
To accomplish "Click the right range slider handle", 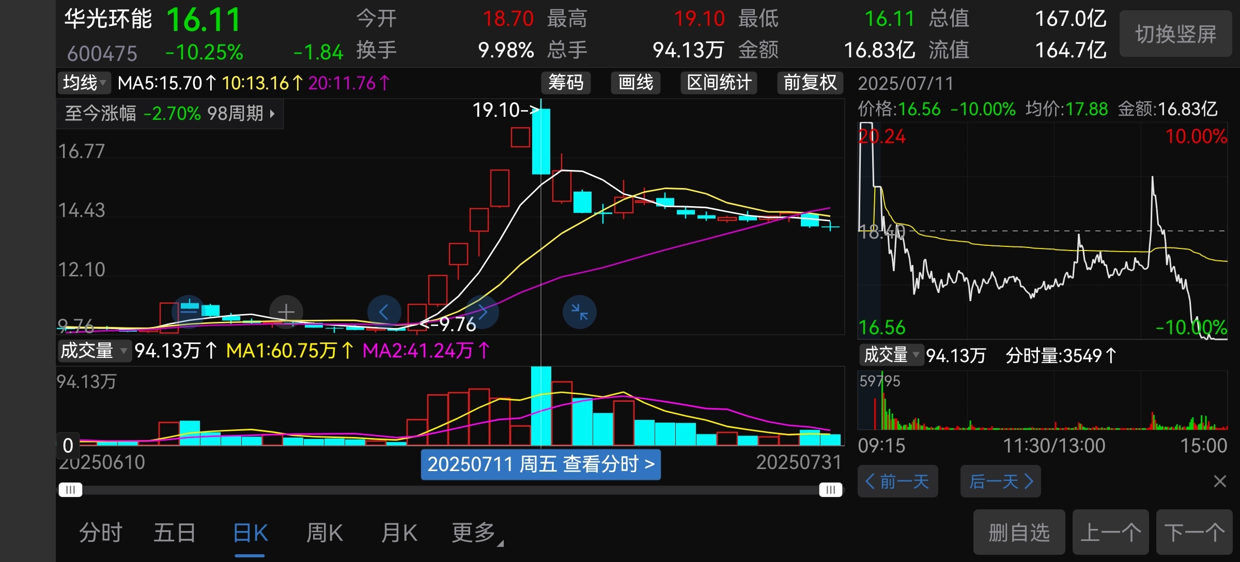I will 830,490.
